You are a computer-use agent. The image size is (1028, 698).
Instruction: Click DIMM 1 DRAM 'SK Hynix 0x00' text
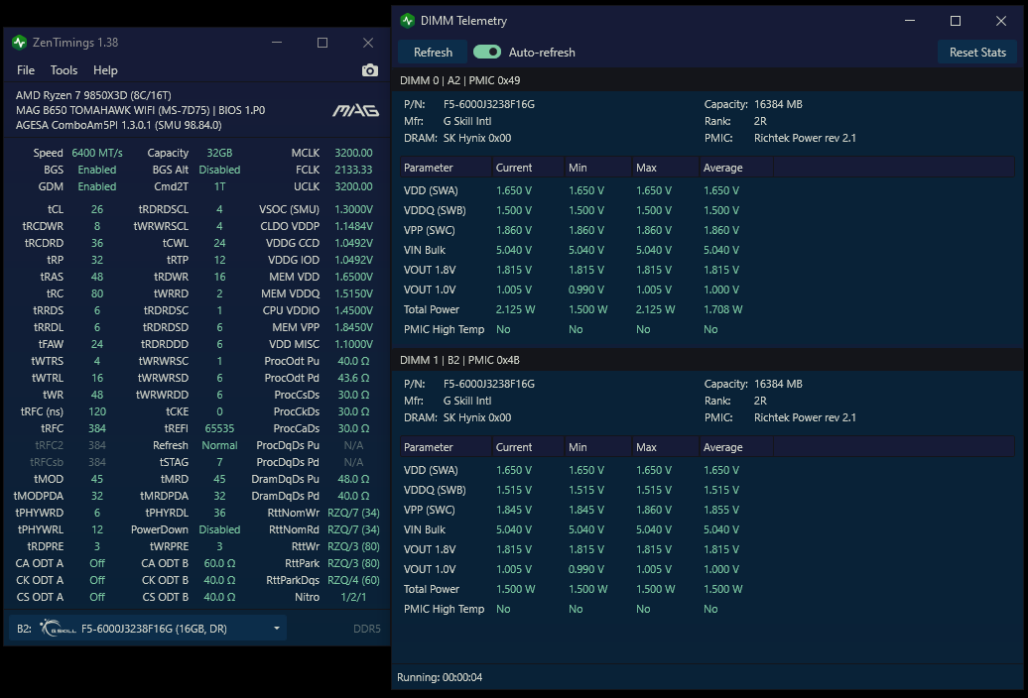(x=477, y=417)
